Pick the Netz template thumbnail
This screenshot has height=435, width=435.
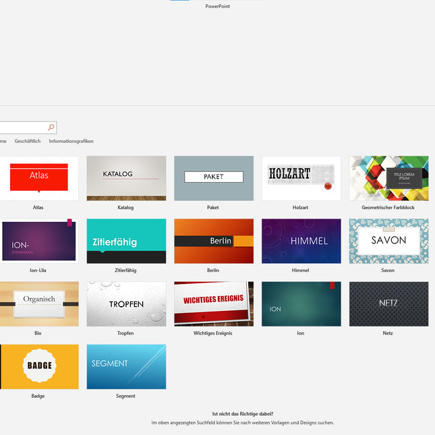tap(388, 304)
